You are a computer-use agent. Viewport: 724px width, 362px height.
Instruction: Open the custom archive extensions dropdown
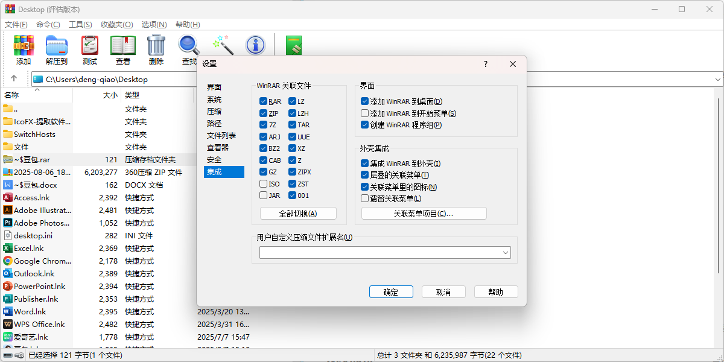(506, 252)
